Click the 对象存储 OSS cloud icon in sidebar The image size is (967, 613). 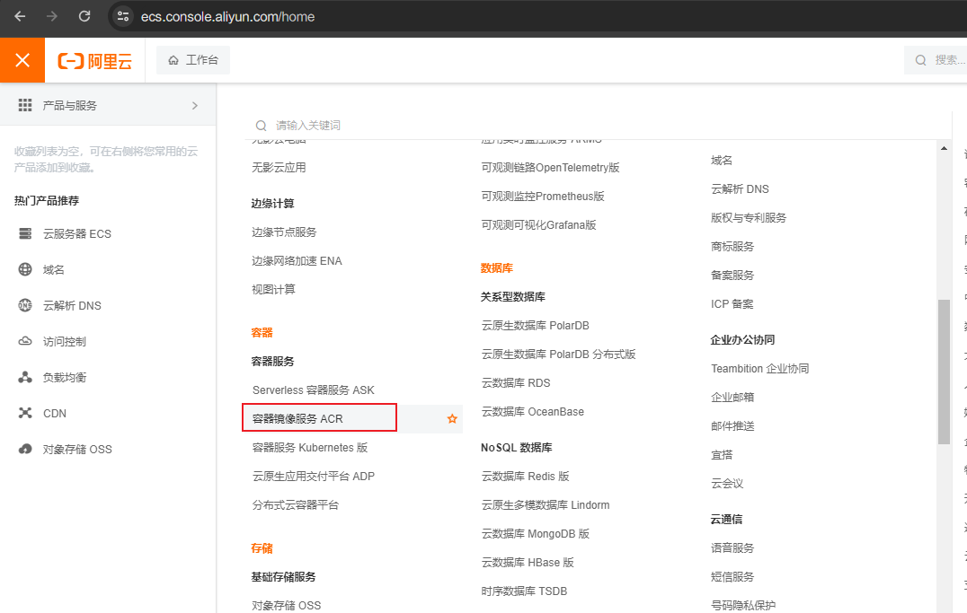tap(25, 449)
